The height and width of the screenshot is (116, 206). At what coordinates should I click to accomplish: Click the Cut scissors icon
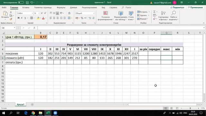coord(11,12)
